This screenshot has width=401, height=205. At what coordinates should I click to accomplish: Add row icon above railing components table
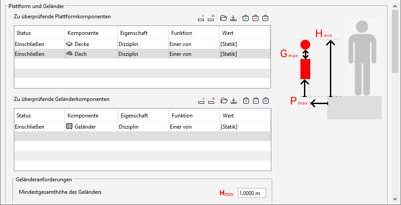click(202, 100)
